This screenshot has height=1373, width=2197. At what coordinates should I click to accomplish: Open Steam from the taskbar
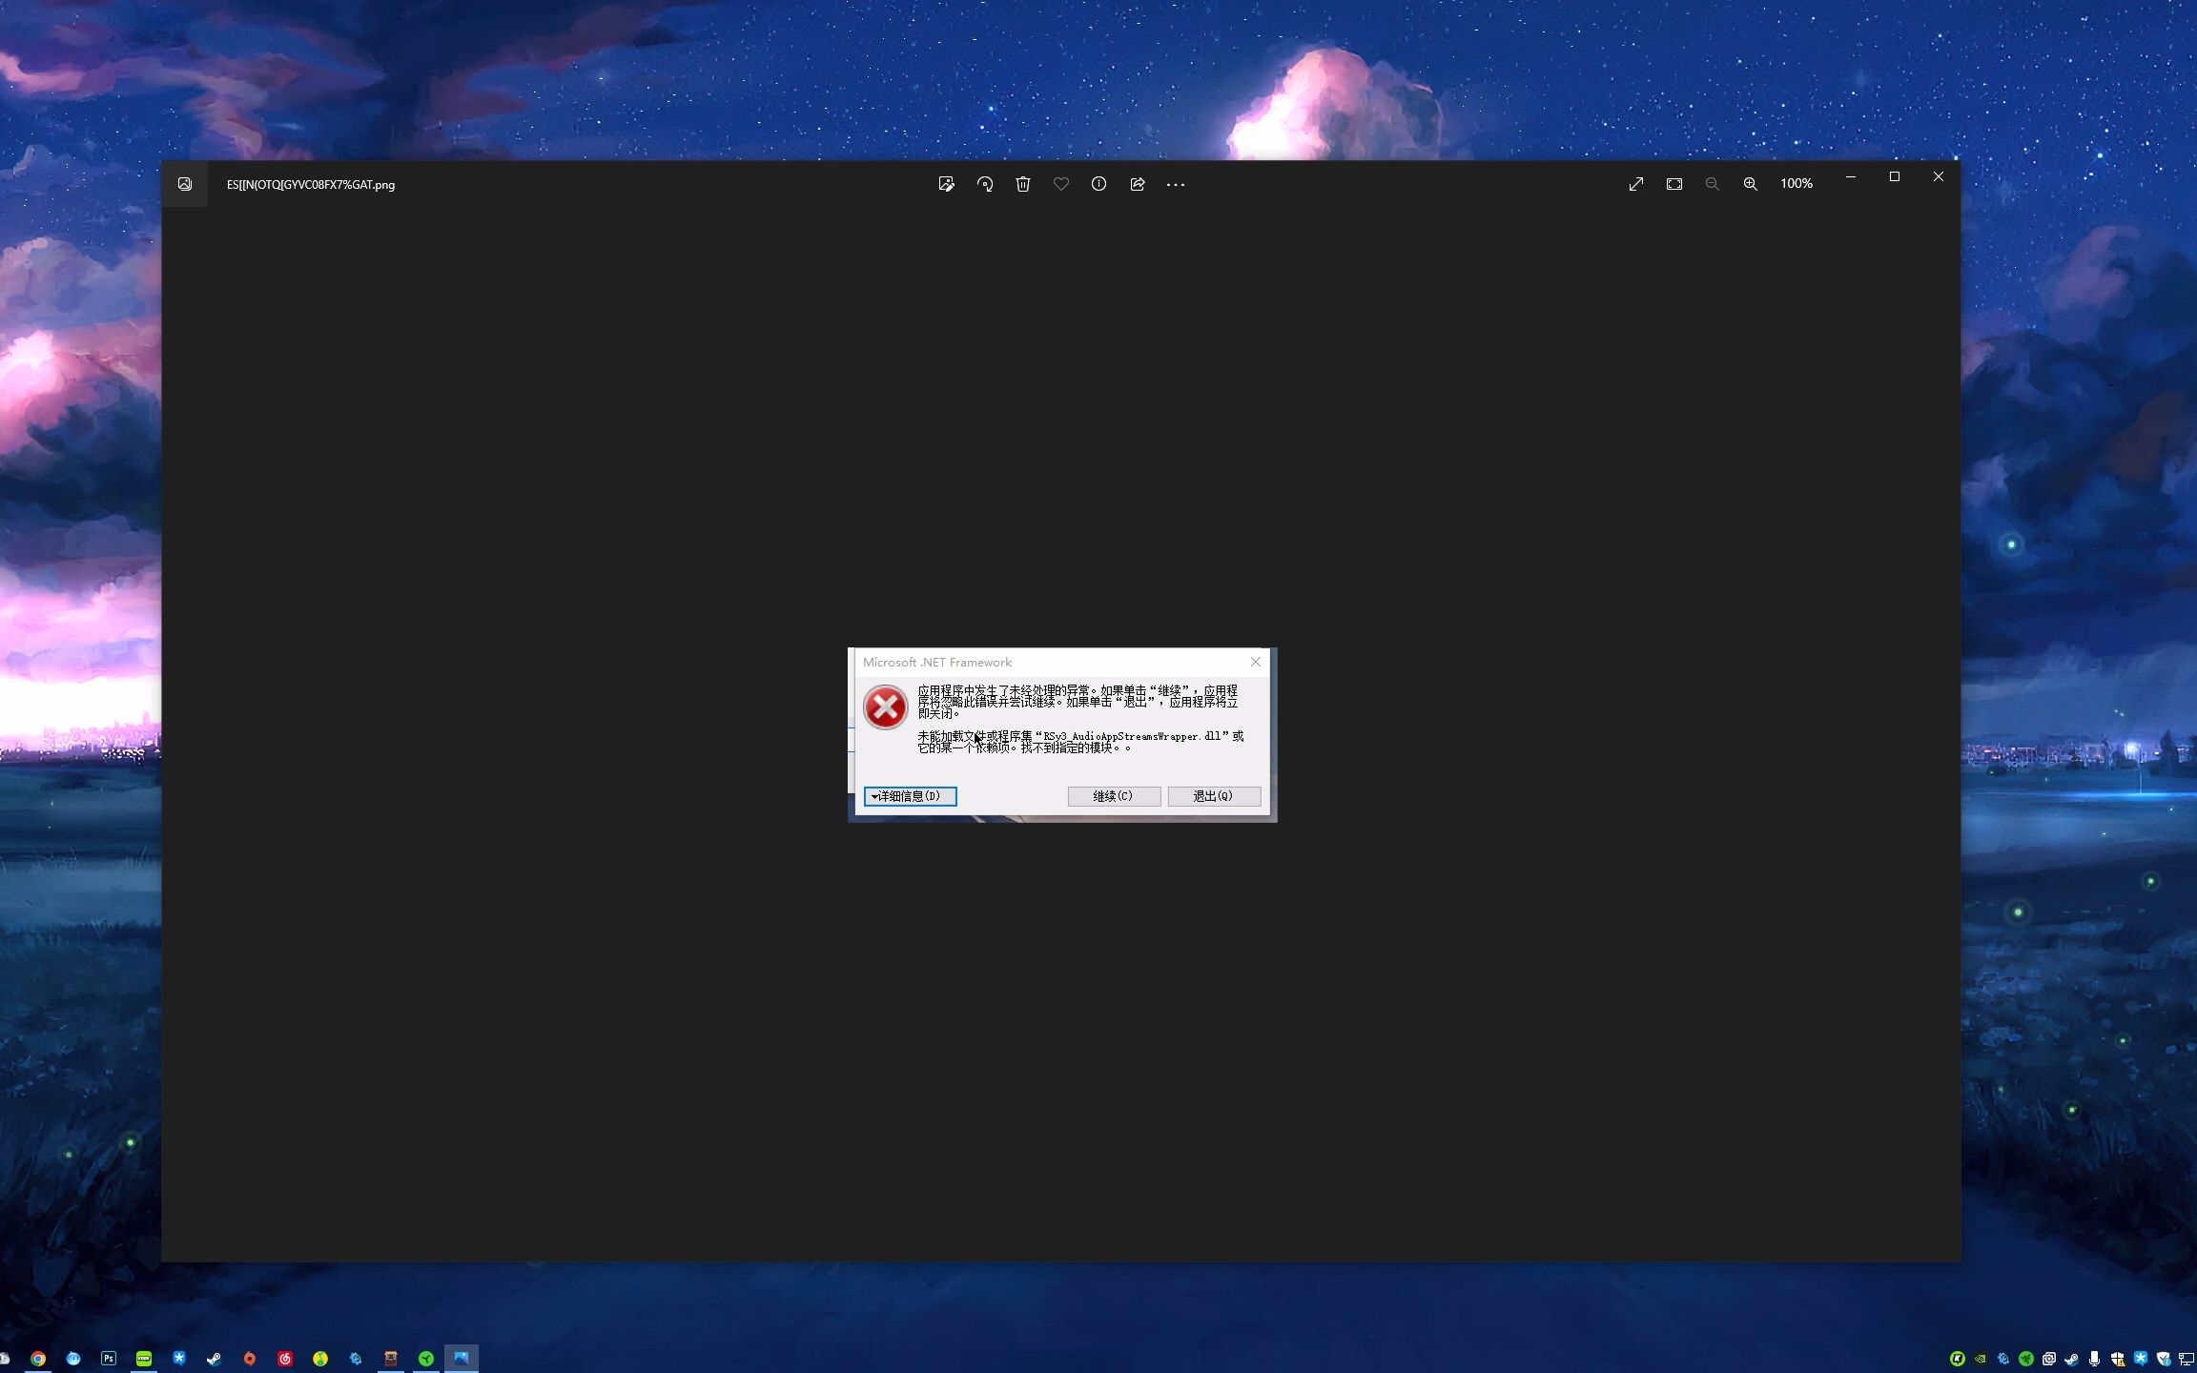[215, 1359]
